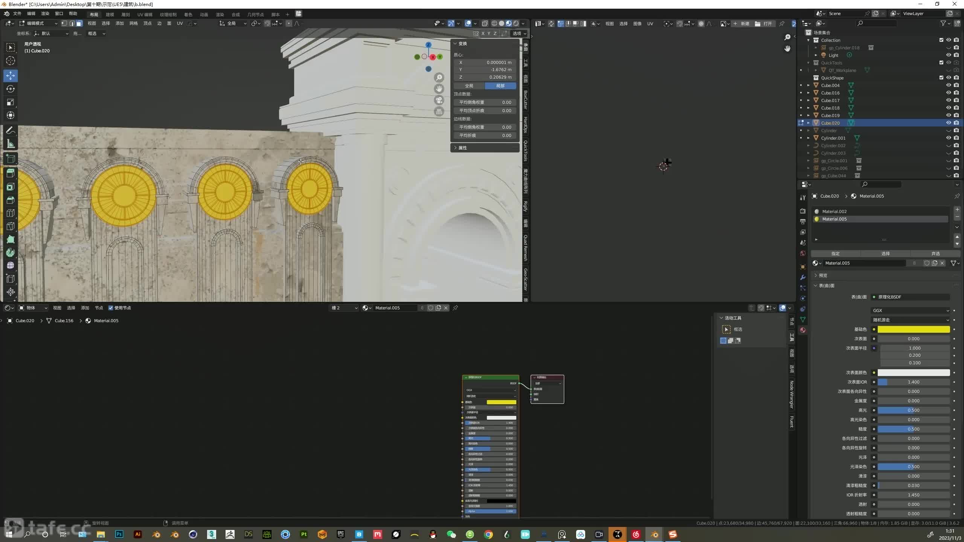This screenshot has height=542, width=964.
Task: Click the Subsurface Color white swatch
Action: coord(914,373)
